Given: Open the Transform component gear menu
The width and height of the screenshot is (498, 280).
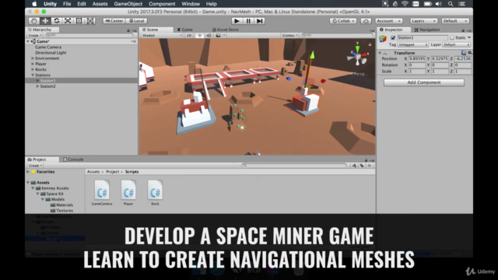Looking at the screenshot, I should click(x=469, y=53).
